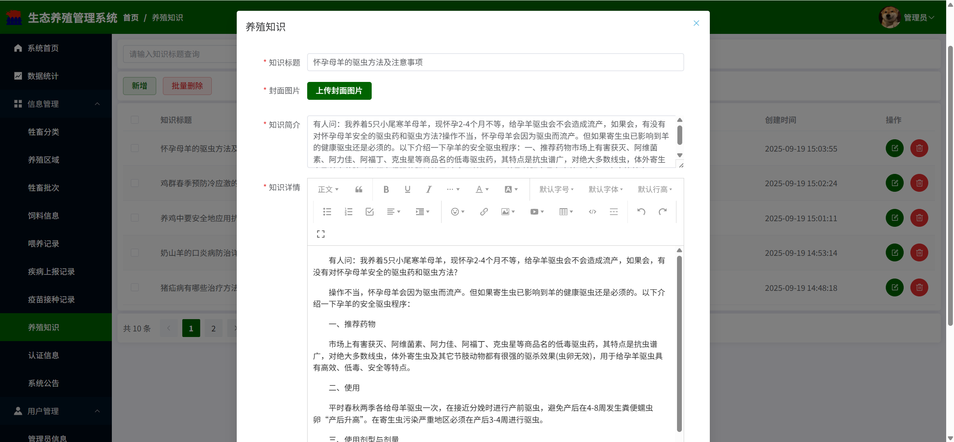The height and width of the screenshot is (442, 954).
Task: Open the 正文 heading style dropdown
Action: point(328,190)
